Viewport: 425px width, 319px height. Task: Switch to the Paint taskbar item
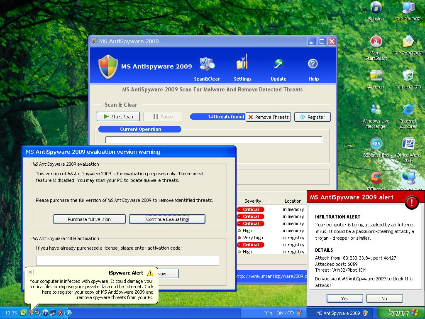pos(274,313)
